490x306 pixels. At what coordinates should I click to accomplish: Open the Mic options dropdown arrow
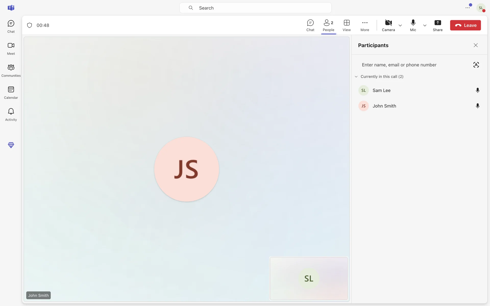point(425,25)
